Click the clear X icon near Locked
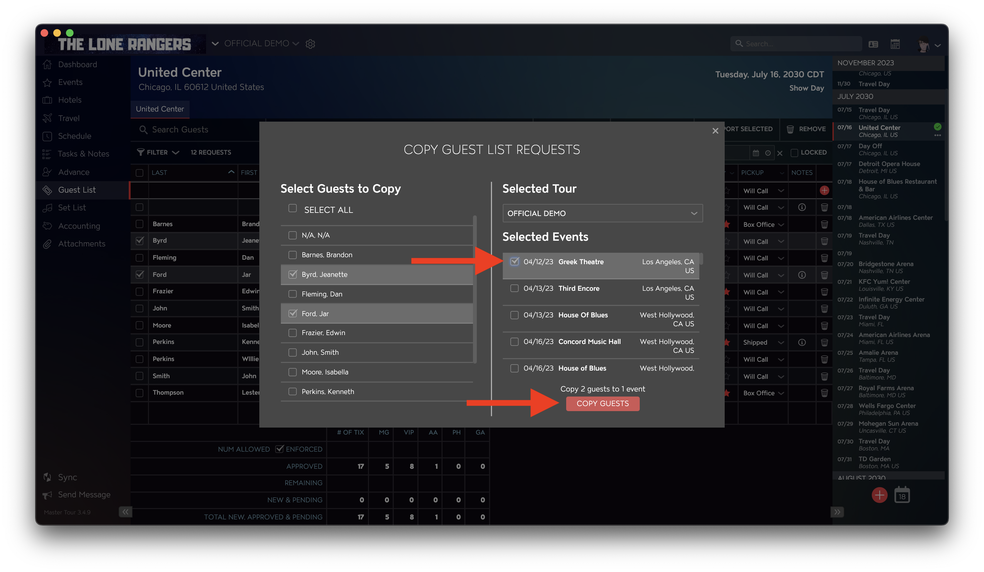984x572 pixels. [x=780, y=153]
